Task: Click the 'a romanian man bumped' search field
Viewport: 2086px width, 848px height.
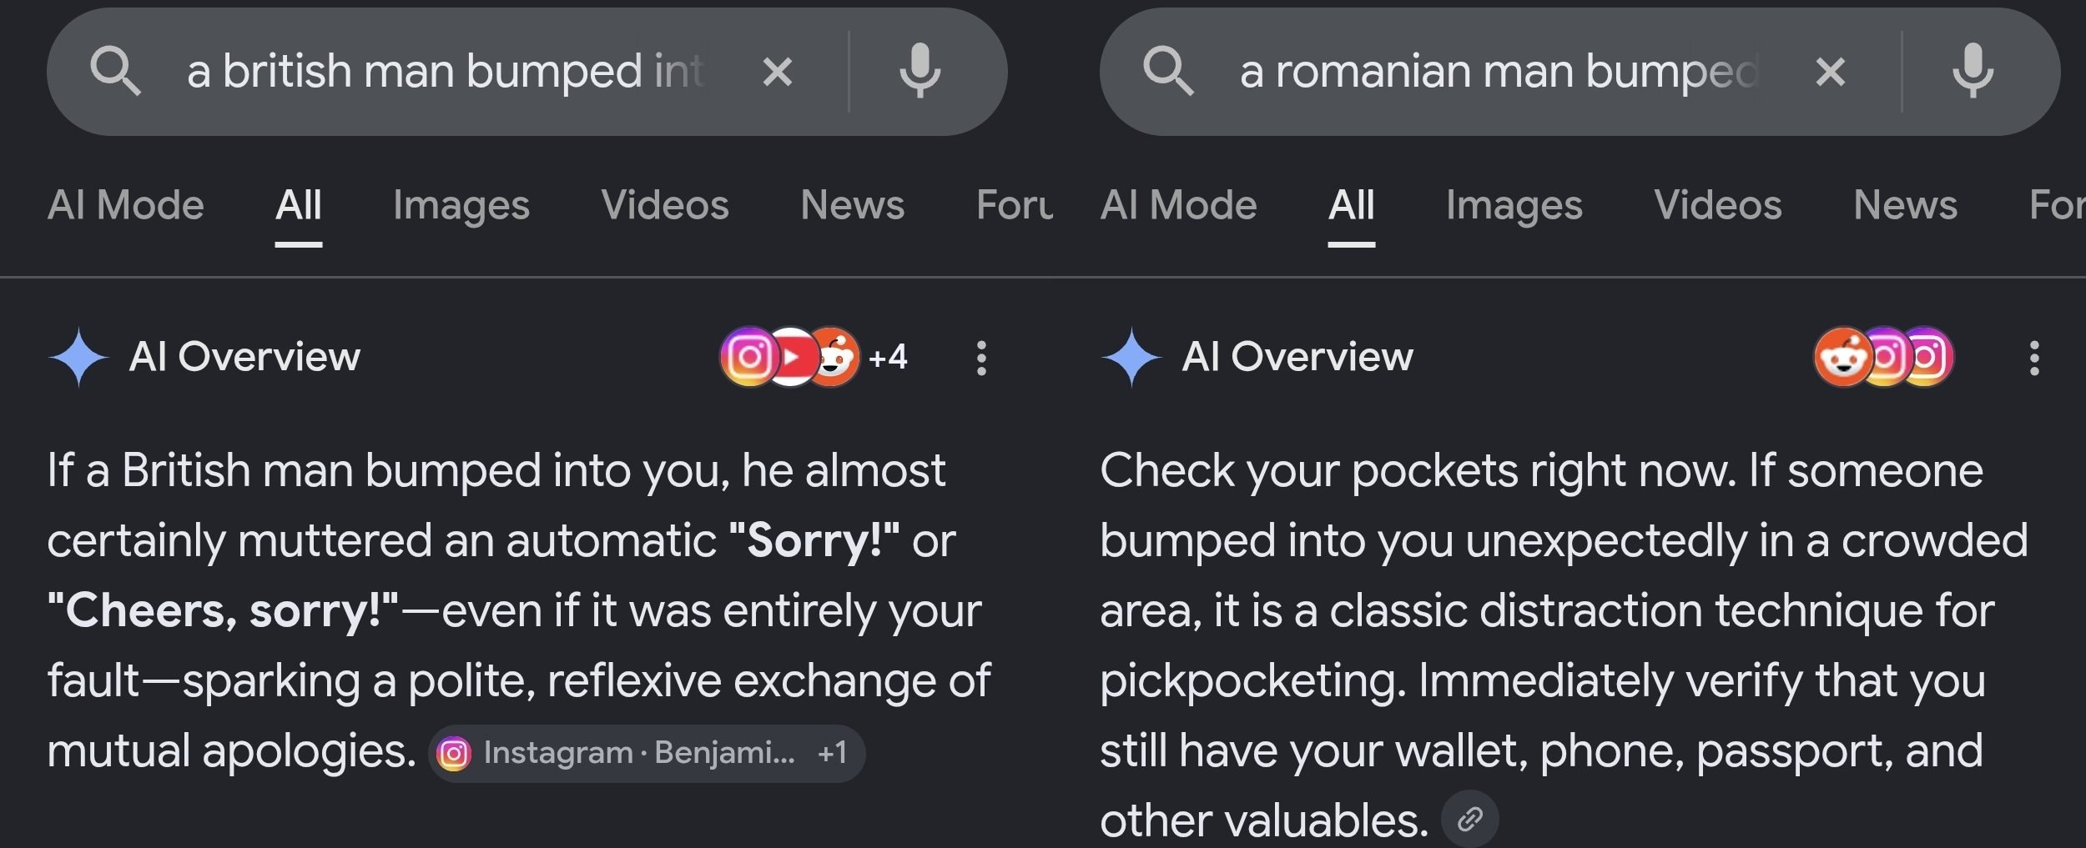Action: click(1499, 72)
